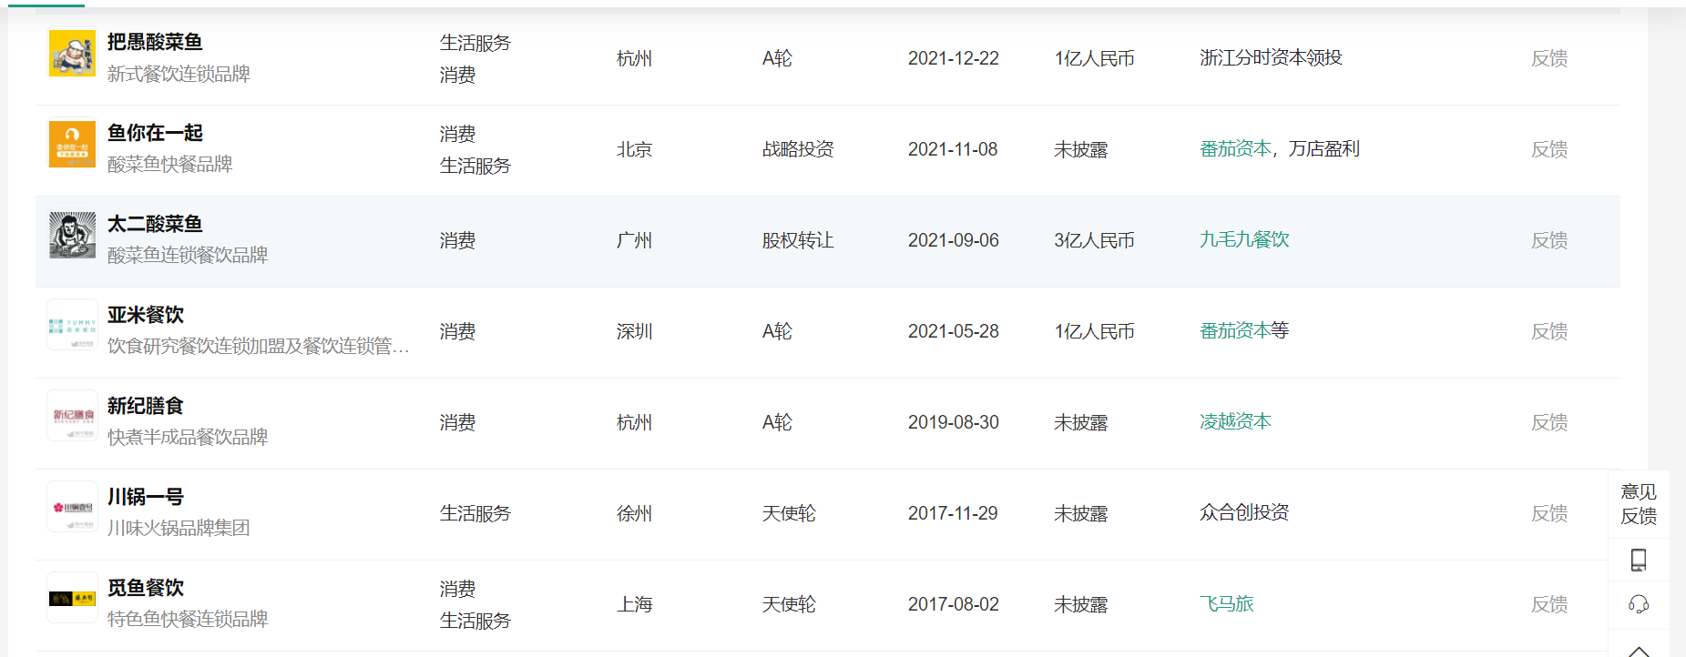This screenshot has width=1686, height=657.
Task: Click the 亚米餐饮 company logo
Action: pos(72,326)
